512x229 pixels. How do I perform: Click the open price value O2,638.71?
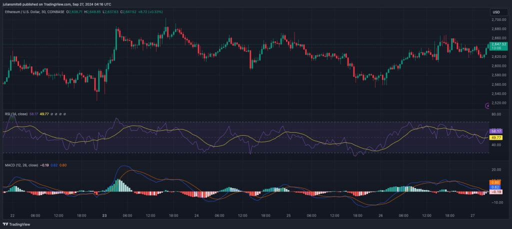(x=74, y=12)
